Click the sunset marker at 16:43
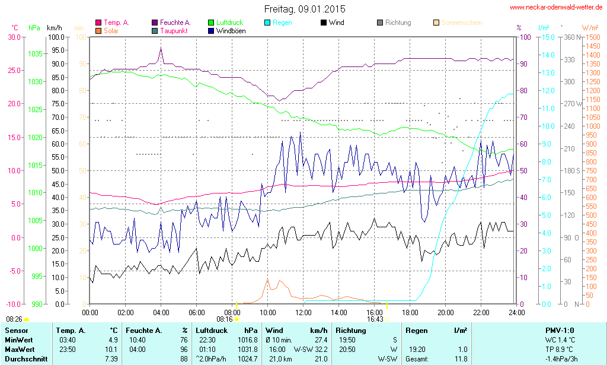607x365 pixels. point(388,319)
